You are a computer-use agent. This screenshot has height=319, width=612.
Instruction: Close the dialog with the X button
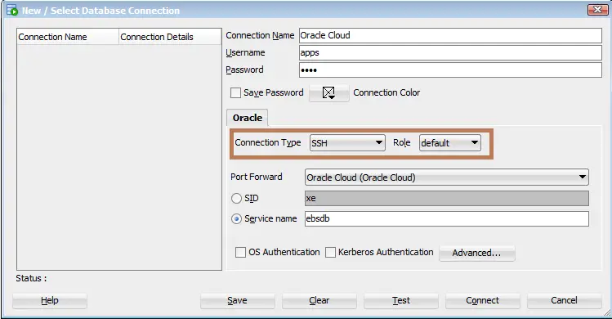coord(597,10)
